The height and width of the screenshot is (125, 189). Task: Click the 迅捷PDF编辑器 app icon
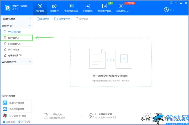tap(5, 103)
